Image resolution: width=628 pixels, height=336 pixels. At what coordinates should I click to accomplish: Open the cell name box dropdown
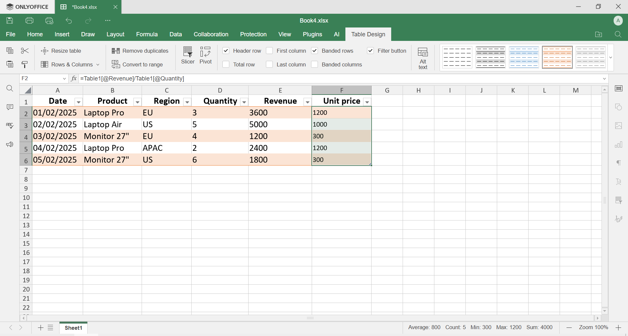pos(65,79)
